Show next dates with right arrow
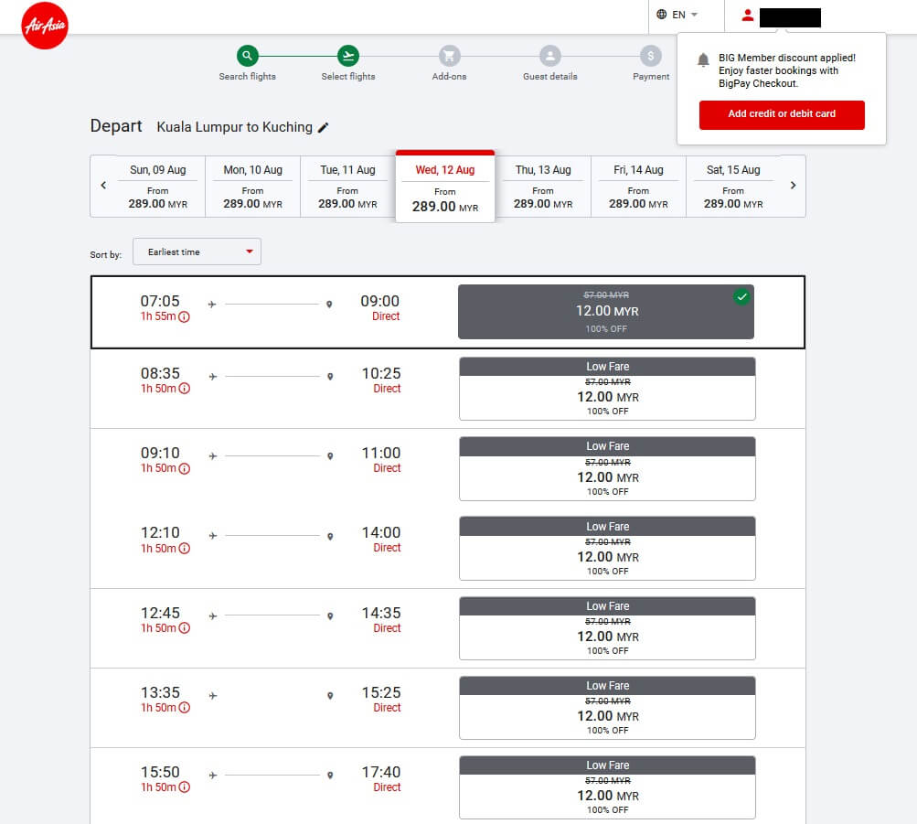Viewport: 917px width, 824px height. [x=793, y=186]
